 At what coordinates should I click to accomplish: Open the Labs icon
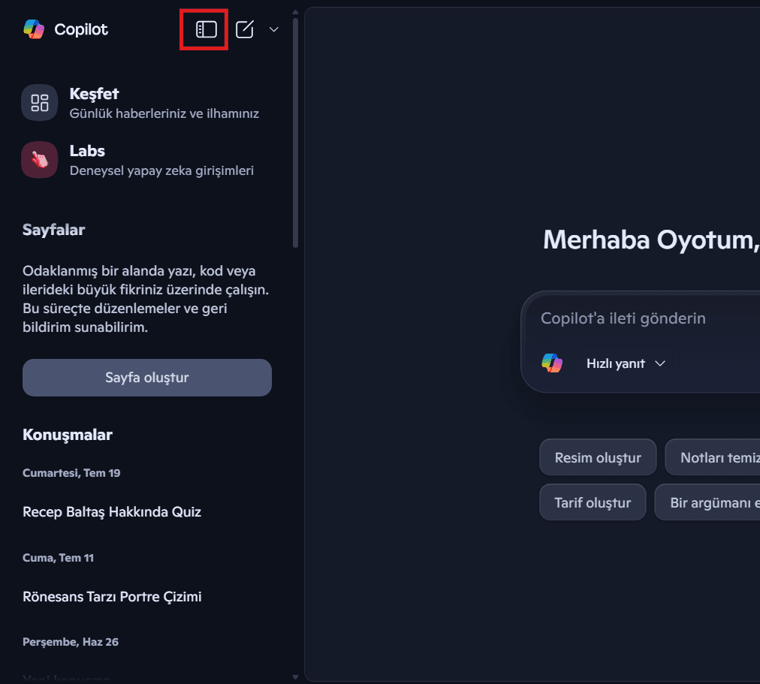point(39,160)
